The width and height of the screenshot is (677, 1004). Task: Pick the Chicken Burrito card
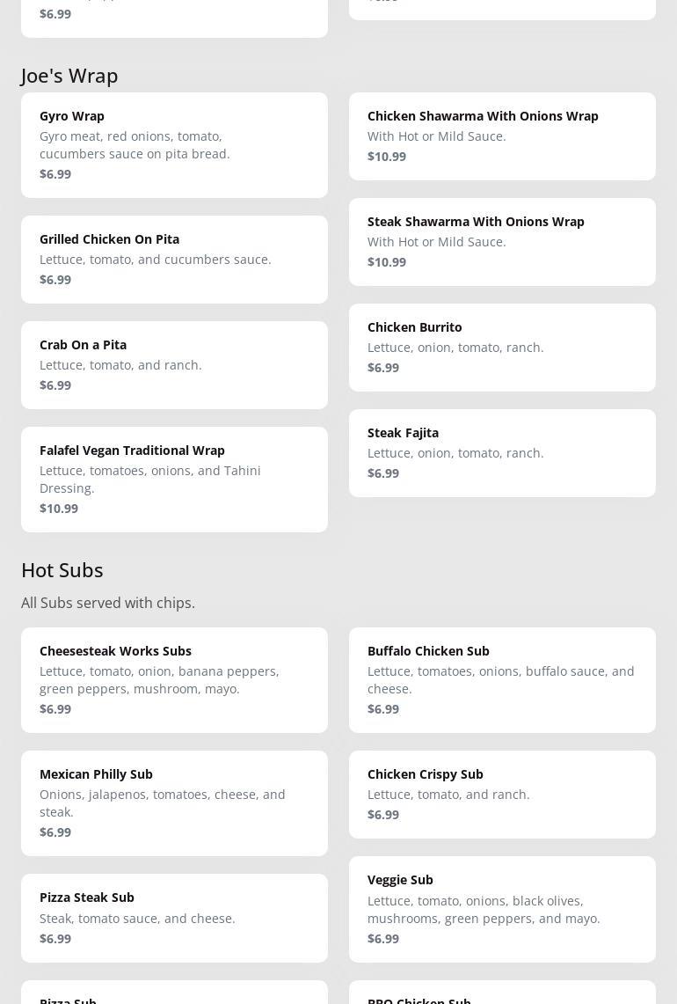(502, 347)
